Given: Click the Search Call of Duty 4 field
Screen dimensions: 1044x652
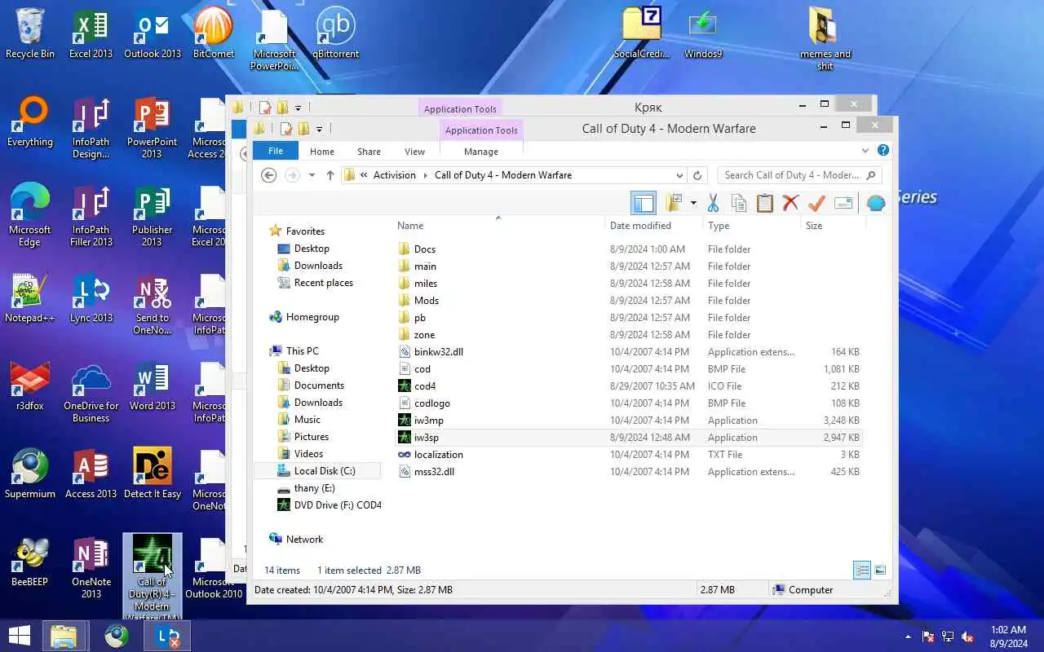Looking at the screenshot, I should (x=799, y=175).
